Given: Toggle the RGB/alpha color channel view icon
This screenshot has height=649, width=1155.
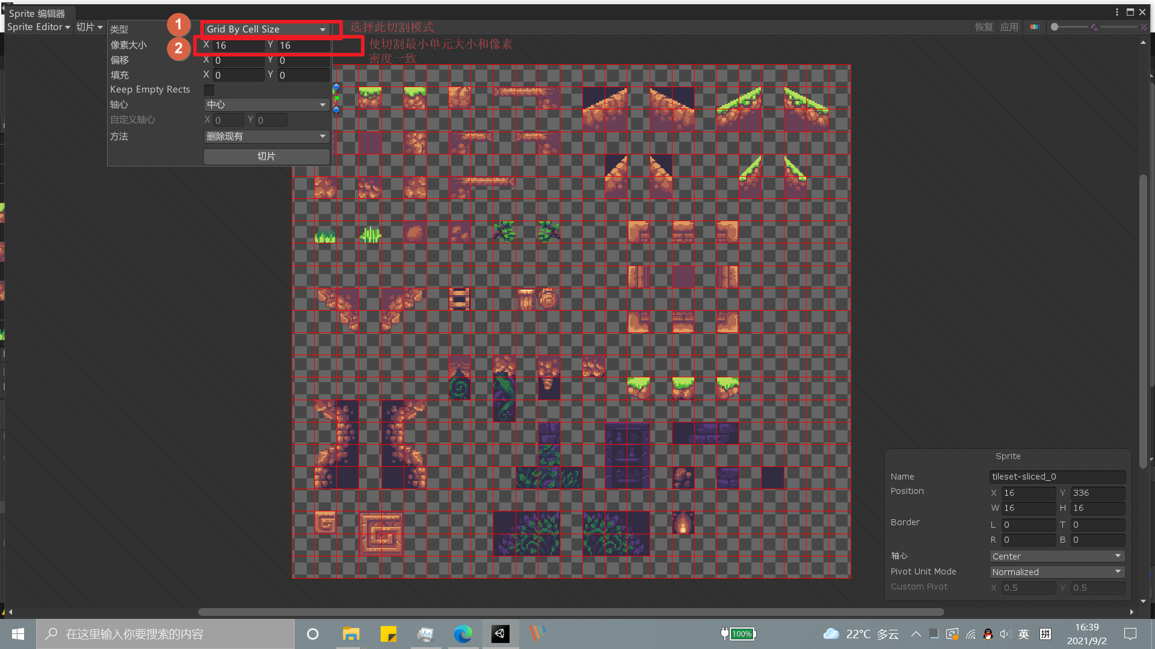Looking at the screenshot, I should click(x=1034, y=27).
